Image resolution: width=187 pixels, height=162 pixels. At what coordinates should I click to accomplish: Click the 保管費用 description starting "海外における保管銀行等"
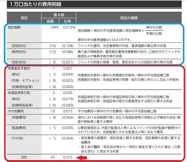click(129, 120)
